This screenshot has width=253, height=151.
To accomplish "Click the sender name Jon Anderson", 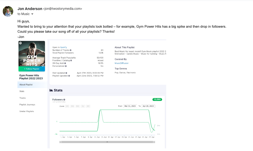I will (x=30, y=9).
